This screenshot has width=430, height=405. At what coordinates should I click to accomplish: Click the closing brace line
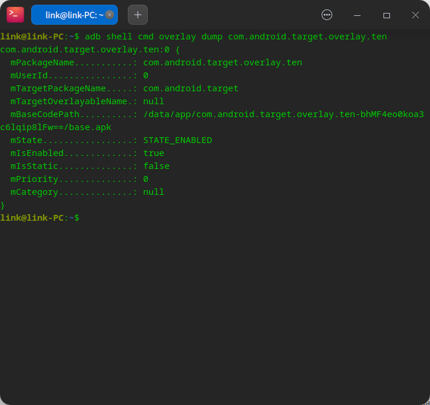tap(2, 205)
